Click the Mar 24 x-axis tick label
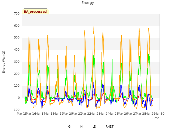Image resolution: width=176 pixels, height=132 pixels. tap(105, 114)
